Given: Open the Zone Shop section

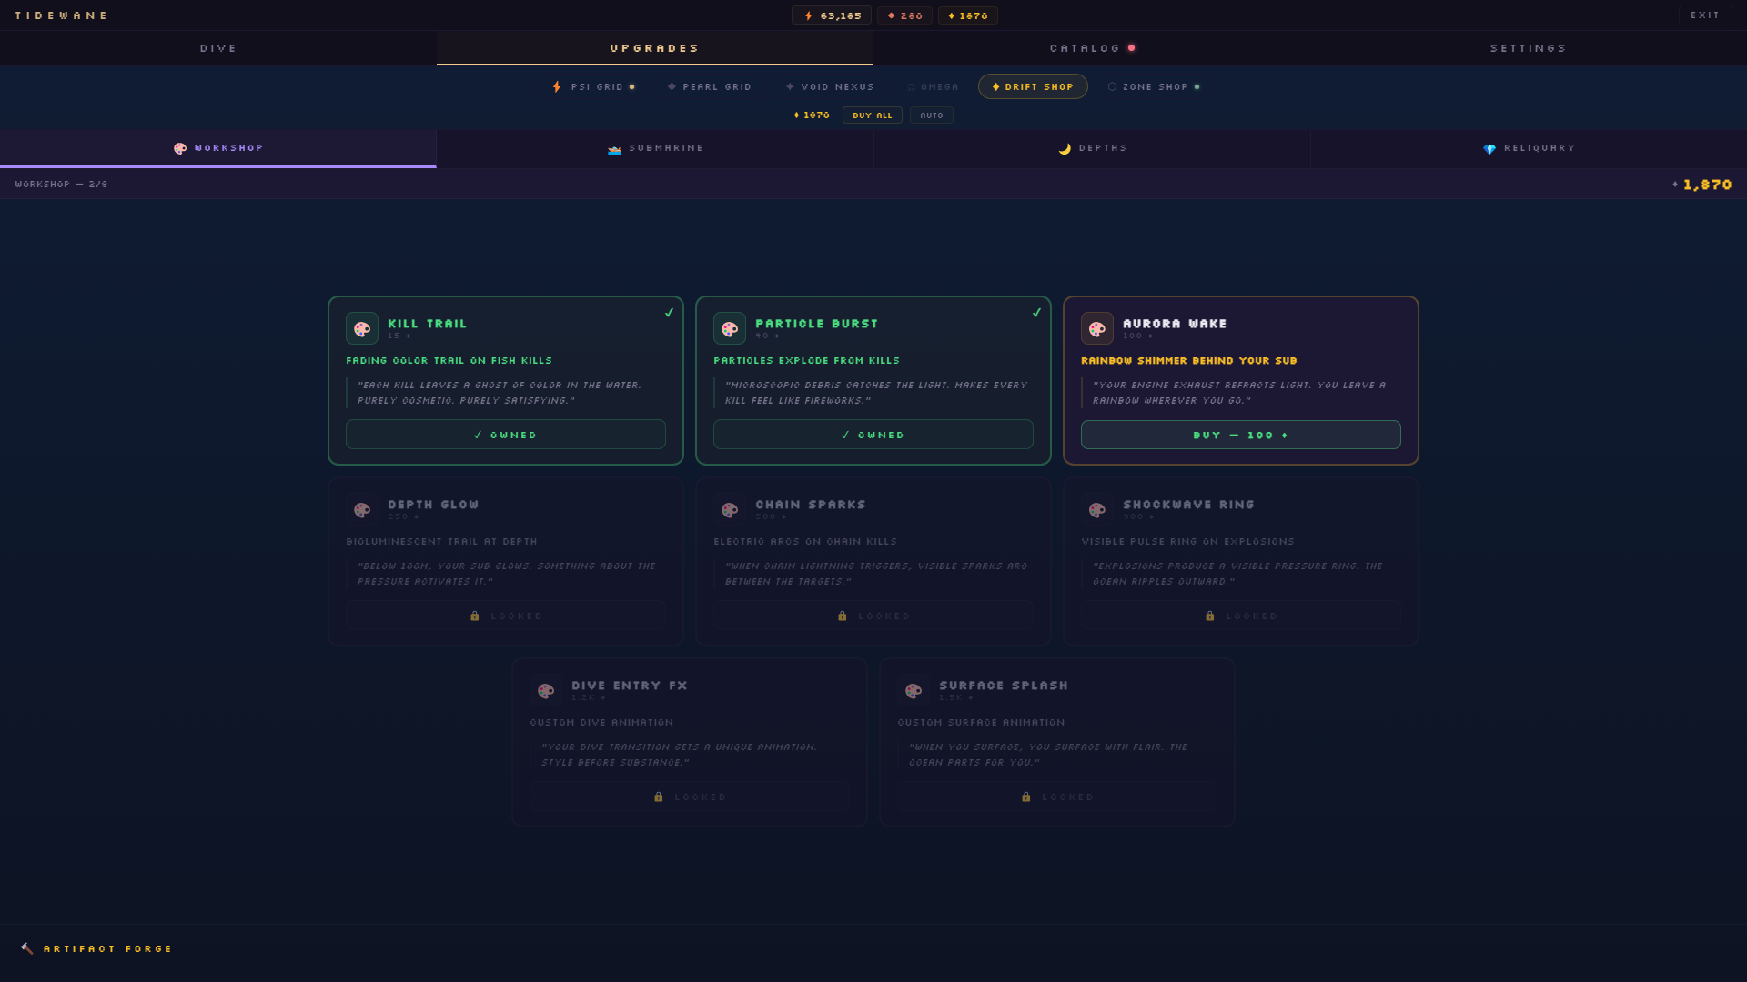Looking at the screenshot, I should click(1154, 87).
